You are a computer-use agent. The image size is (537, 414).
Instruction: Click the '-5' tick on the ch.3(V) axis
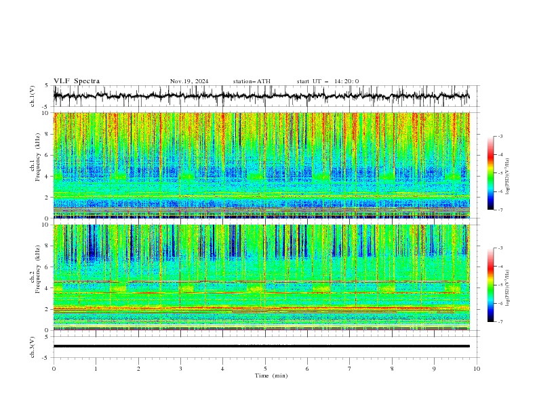pyautogui.click(x=46, y=358)
